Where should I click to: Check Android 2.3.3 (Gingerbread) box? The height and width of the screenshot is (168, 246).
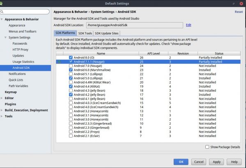pos(71,123)
